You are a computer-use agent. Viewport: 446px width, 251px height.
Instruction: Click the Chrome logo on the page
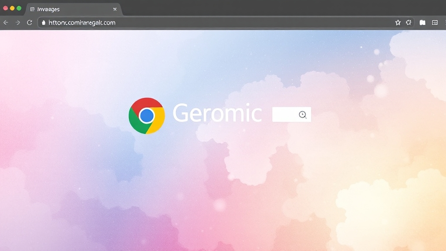(147, 115)
